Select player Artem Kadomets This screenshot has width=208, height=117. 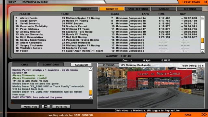pos(31,43)
